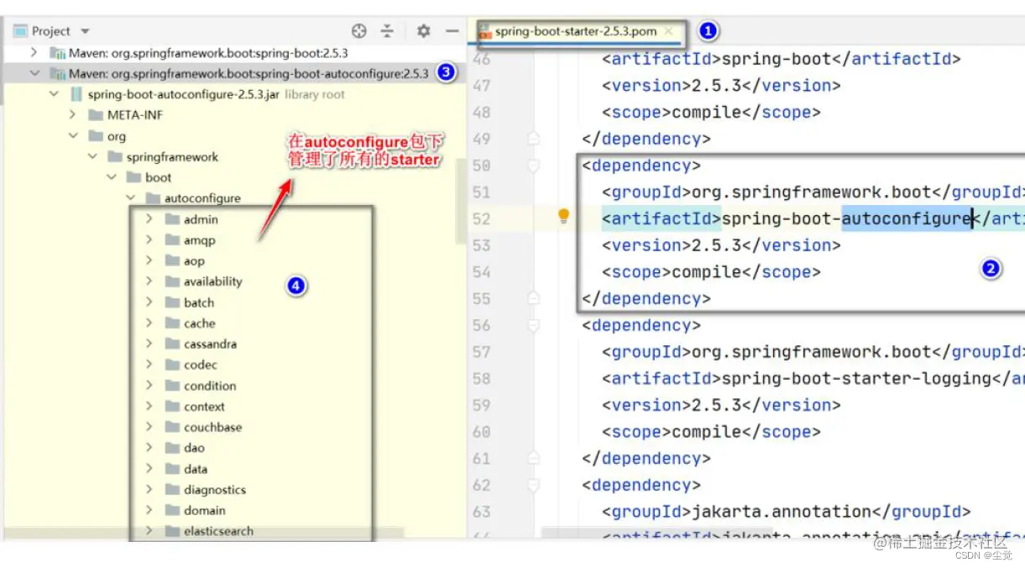Click fold marker at line 62 dependency
Viewport: 1025px width, 568px height.
tap(532, 485)
